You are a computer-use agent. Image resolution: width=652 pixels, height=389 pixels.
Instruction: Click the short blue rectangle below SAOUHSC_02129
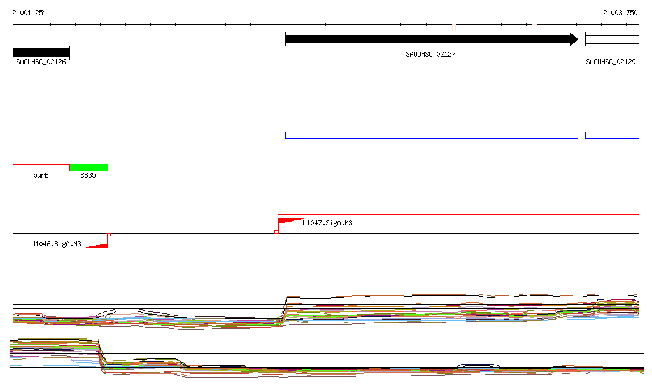612,135
